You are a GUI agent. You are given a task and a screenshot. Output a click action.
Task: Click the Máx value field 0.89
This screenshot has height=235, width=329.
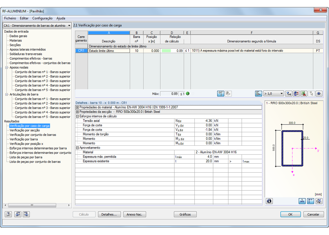169,94
